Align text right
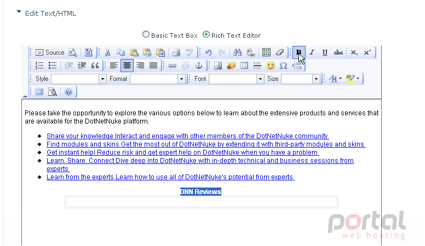The height and width of the screenshot is (246, 425). coord(140,66)
